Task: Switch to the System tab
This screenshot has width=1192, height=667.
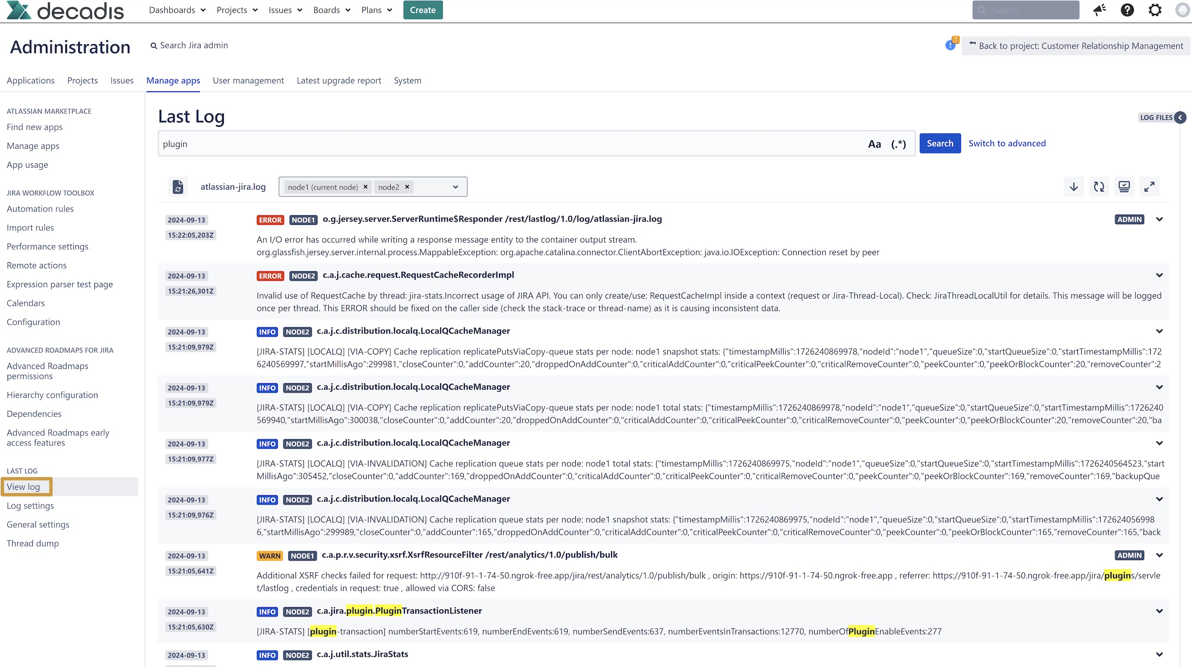Action: [407, 80]
